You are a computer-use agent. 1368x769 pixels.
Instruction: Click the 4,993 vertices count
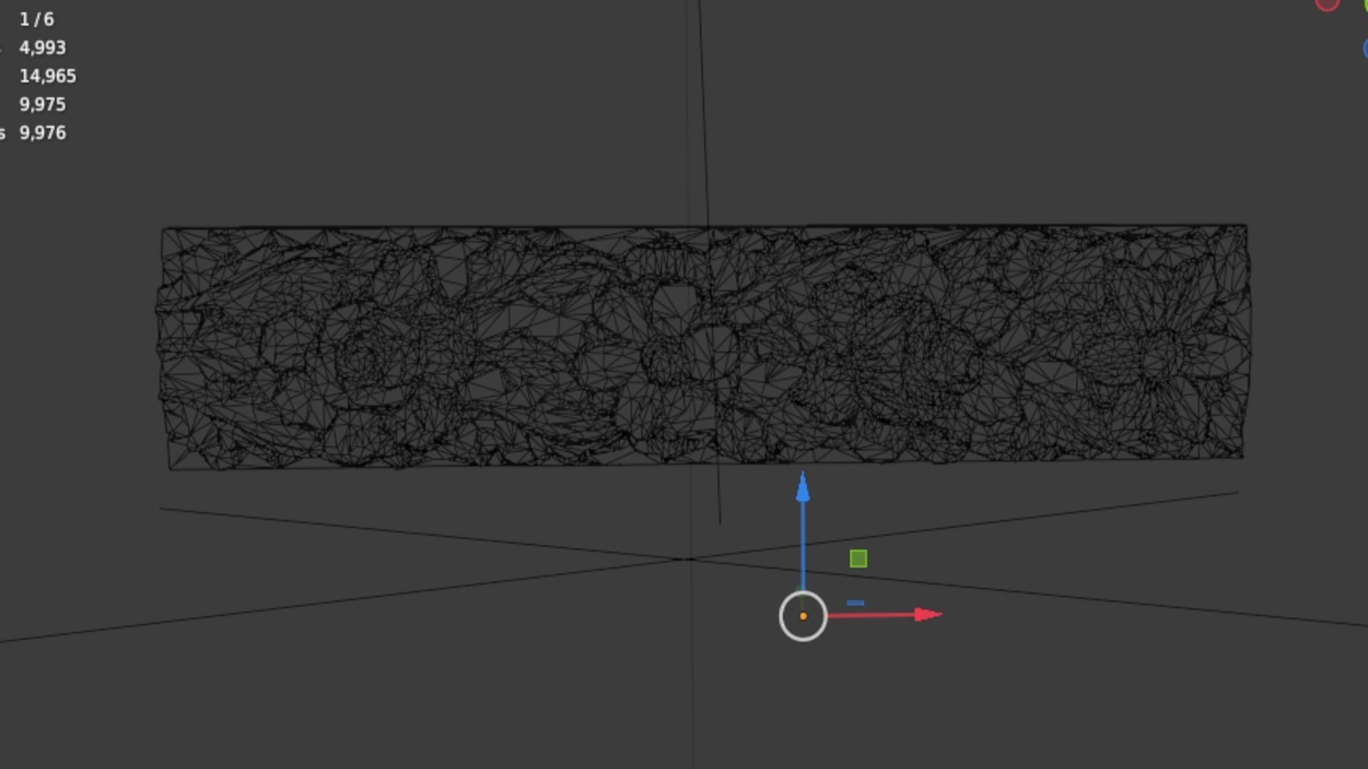pyautogui.click(x=43, y=48)
